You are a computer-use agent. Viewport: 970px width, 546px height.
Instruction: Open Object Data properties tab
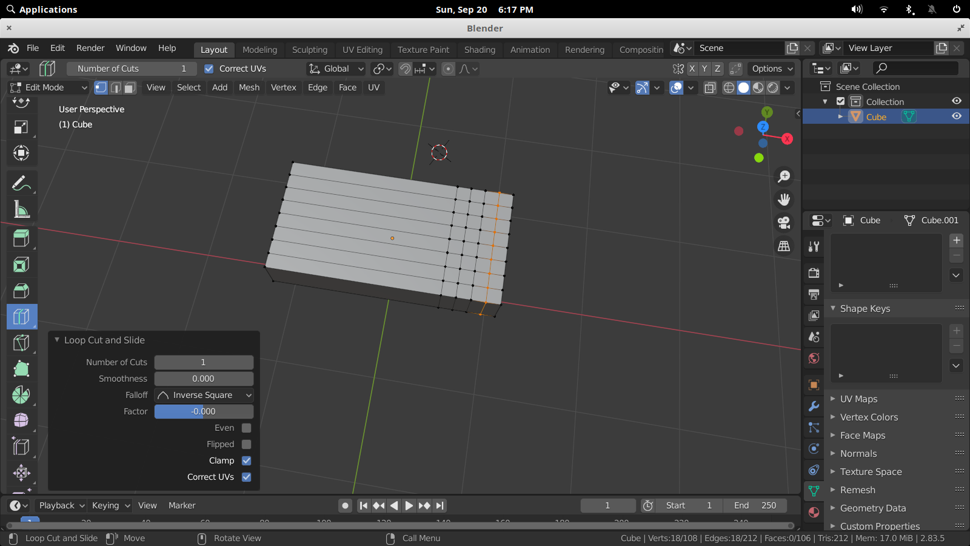click(x=814, y=491)
